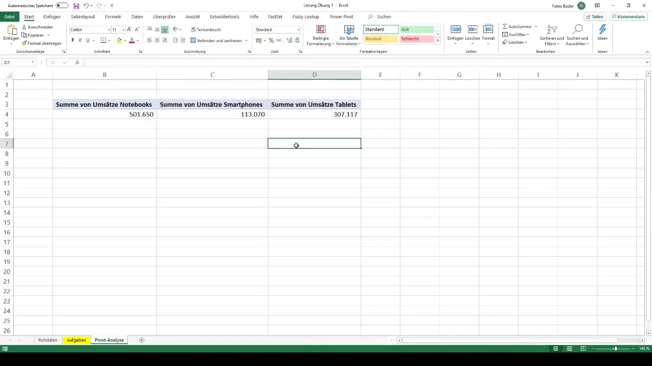Open the number format Standard dropdown
652x366 pixels.
298,29
